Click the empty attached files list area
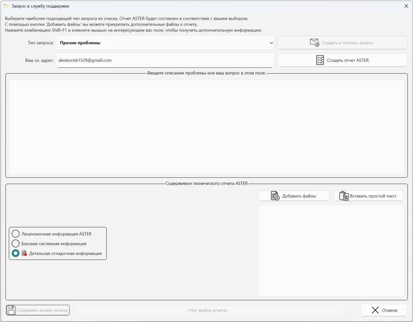The height and width of the screenshot is (322, 413). pyautogui.click(x=331, y=250)
